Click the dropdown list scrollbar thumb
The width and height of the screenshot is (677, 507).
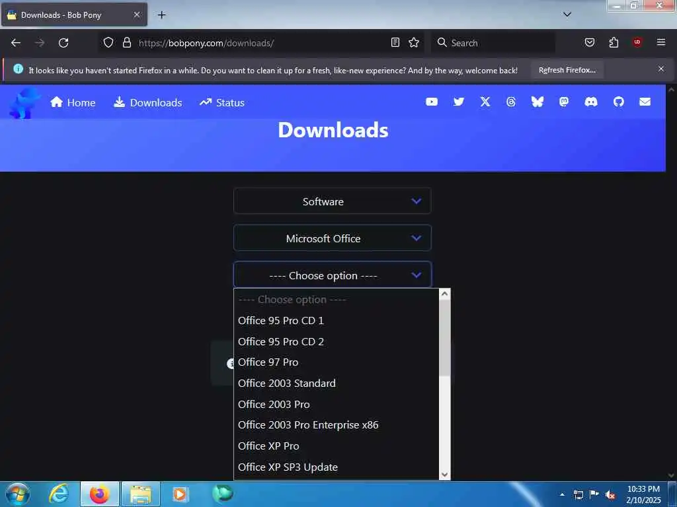(444, 338)
